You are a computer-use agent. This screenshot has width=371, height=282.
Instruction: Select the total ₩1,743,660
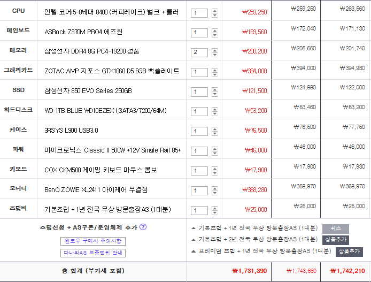click(301, 271)
